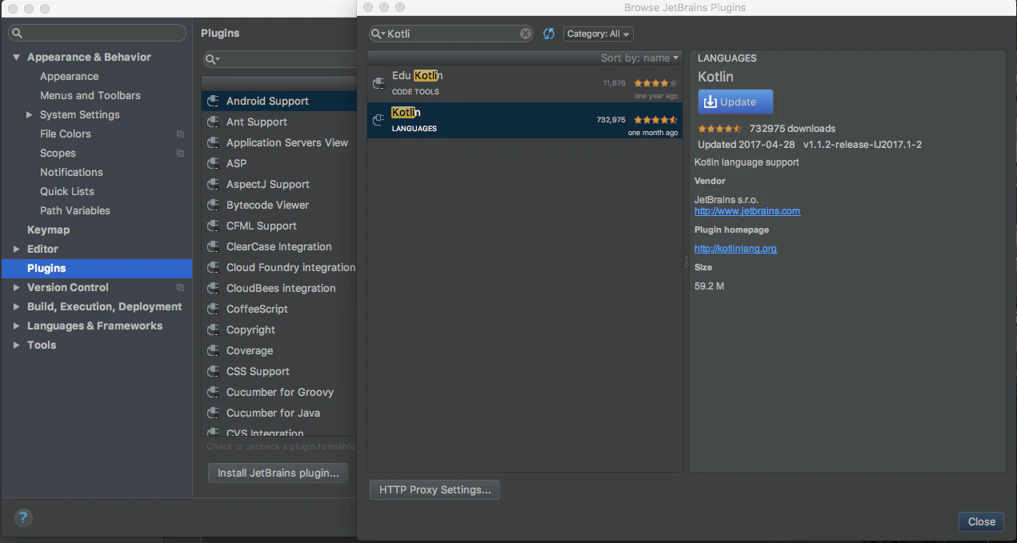Select Bytecode Viewer in the plugin list
Viewport: 1017px width, 543px height.
(278, 205)
